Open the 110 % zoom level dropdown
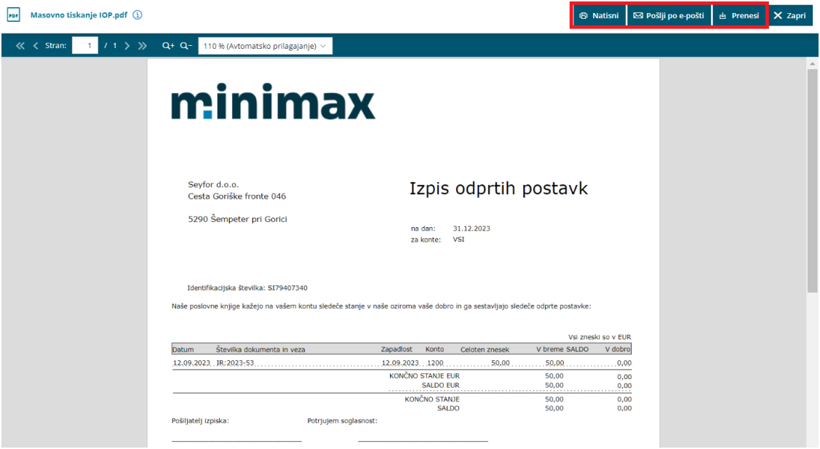 (x=265, y=46)
